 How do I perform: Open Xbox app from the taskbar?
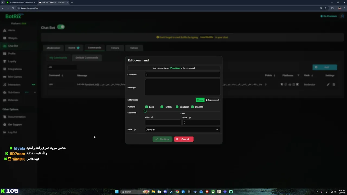pyautogui.click(x=213, y=192)
